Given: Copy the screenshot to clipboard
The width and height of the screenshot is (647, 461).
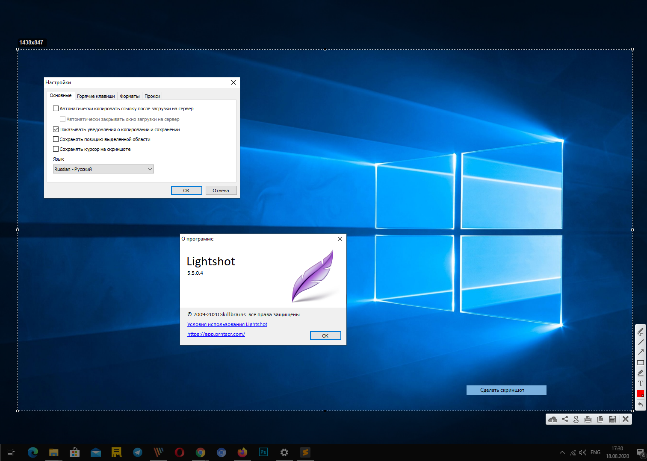Looking at the screenshot, I should (x=600, y=419).
